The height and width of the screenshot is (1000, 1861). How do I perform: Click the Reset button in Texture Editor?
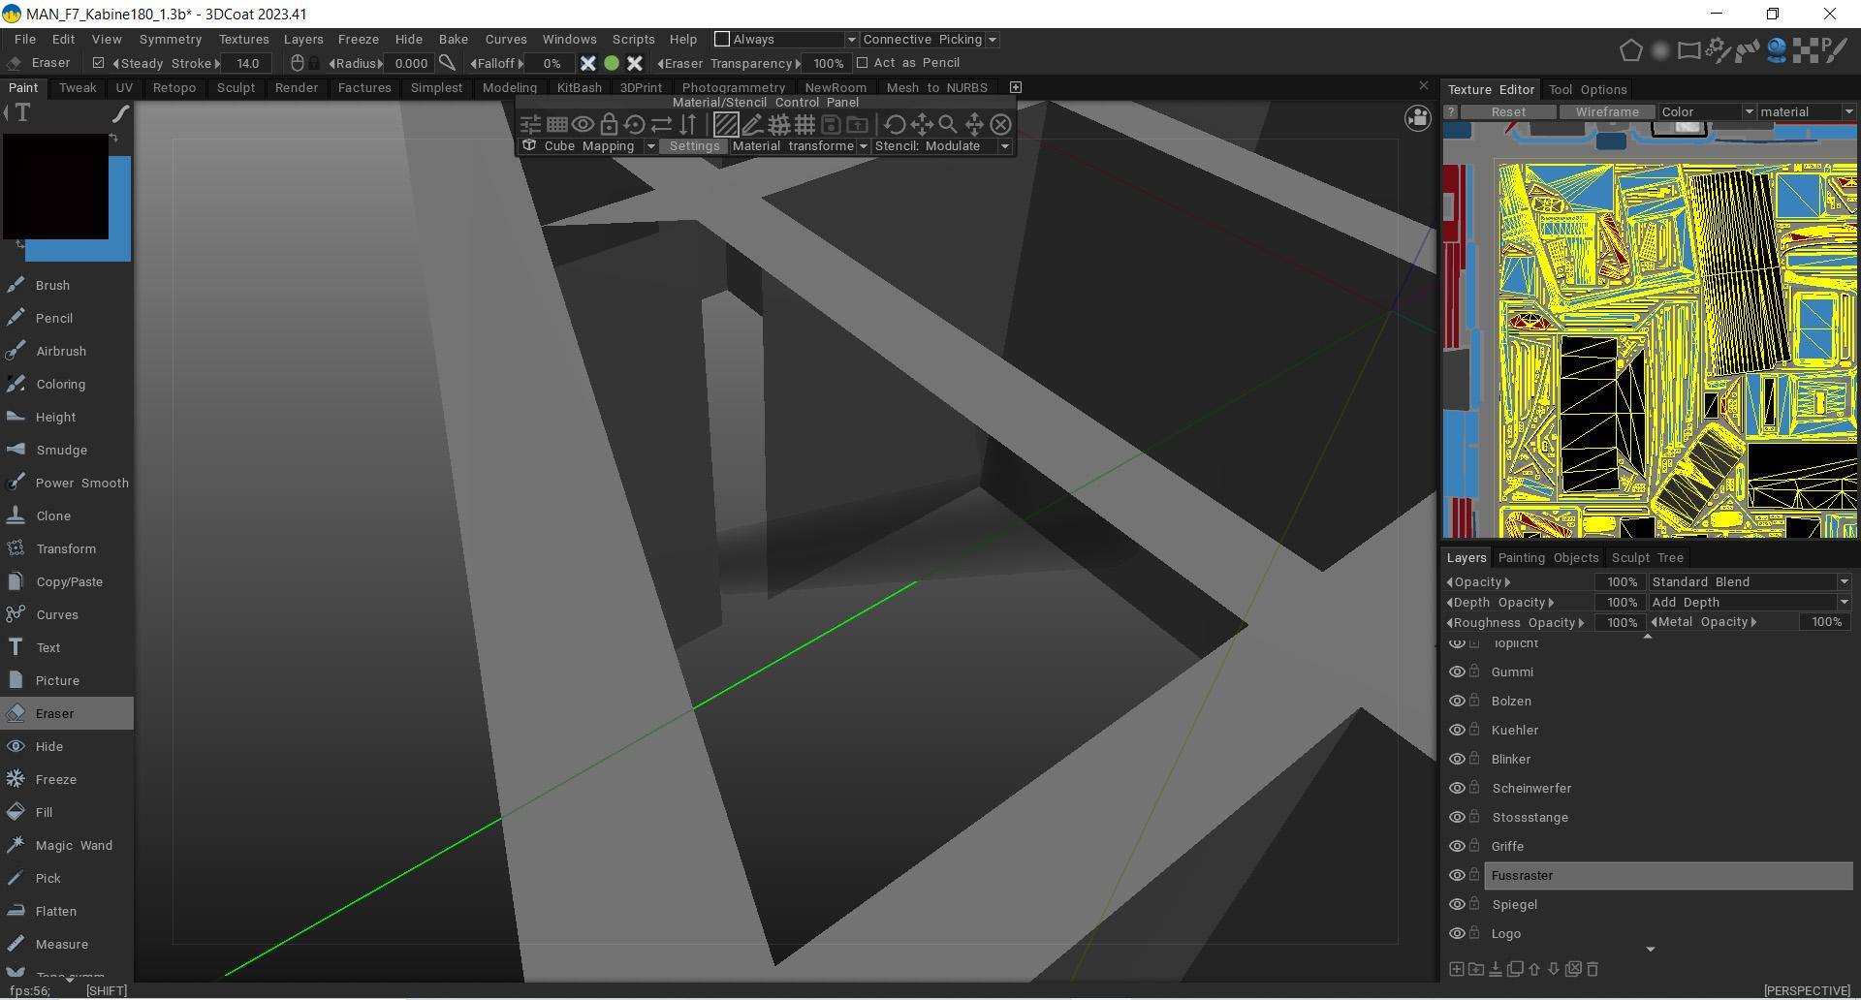(x=1508, y=112)
